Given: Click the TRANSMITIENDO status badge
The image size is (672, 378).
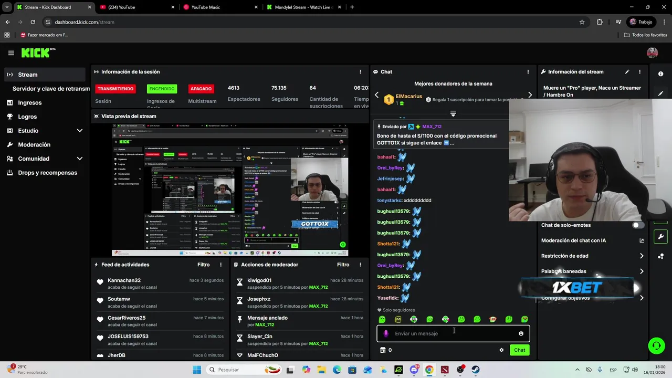Looking at the screenshot, I should (115, 89).
